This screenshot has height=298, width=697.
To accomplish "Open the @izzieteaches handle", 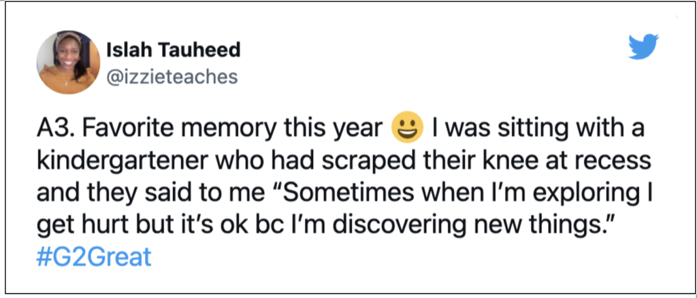I will tap(172, 77).
